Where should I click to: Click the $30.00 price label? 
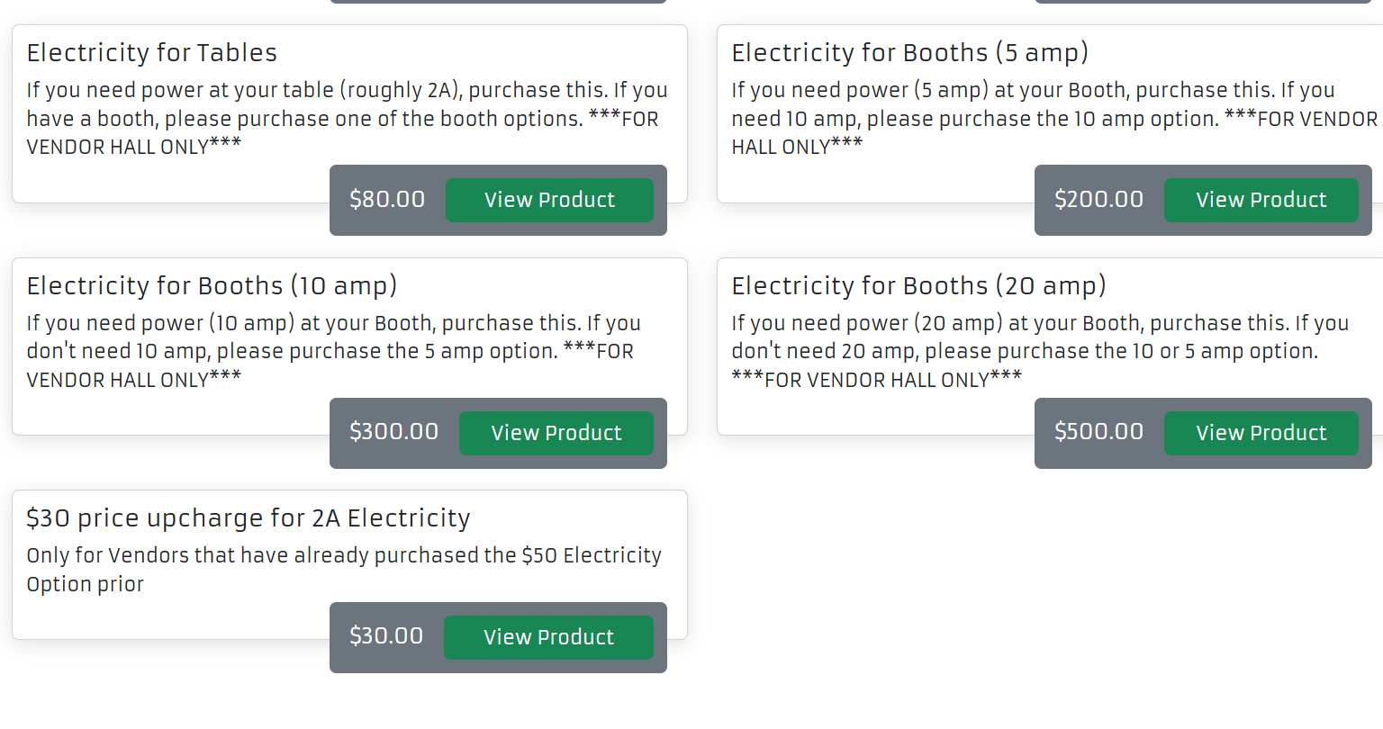[x=386, y=636]
